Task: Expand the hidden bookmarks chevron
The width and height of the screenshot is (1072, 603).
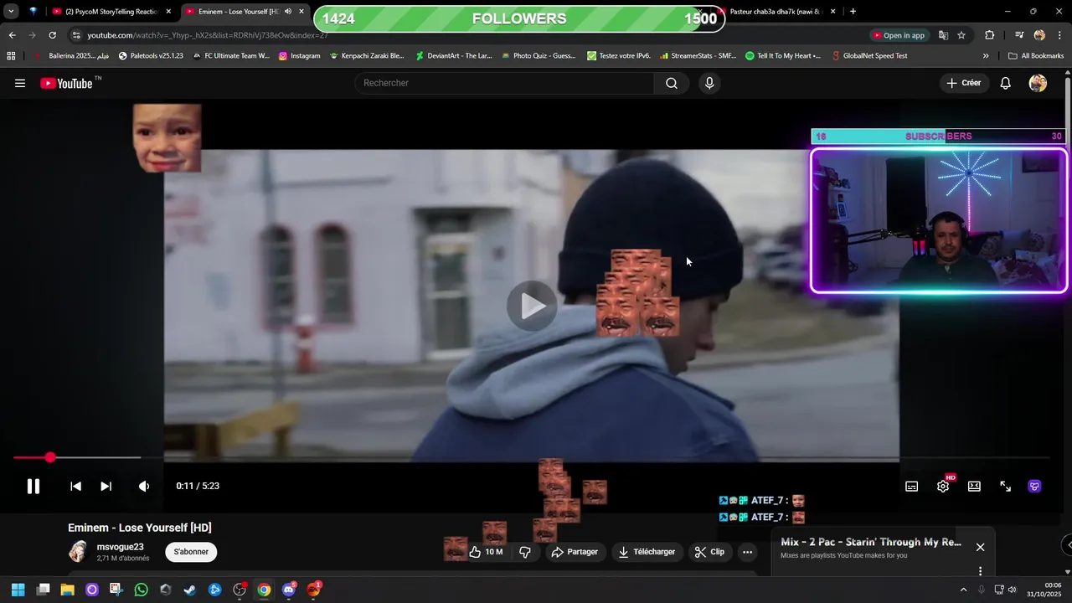Action: tap(986, 56)
